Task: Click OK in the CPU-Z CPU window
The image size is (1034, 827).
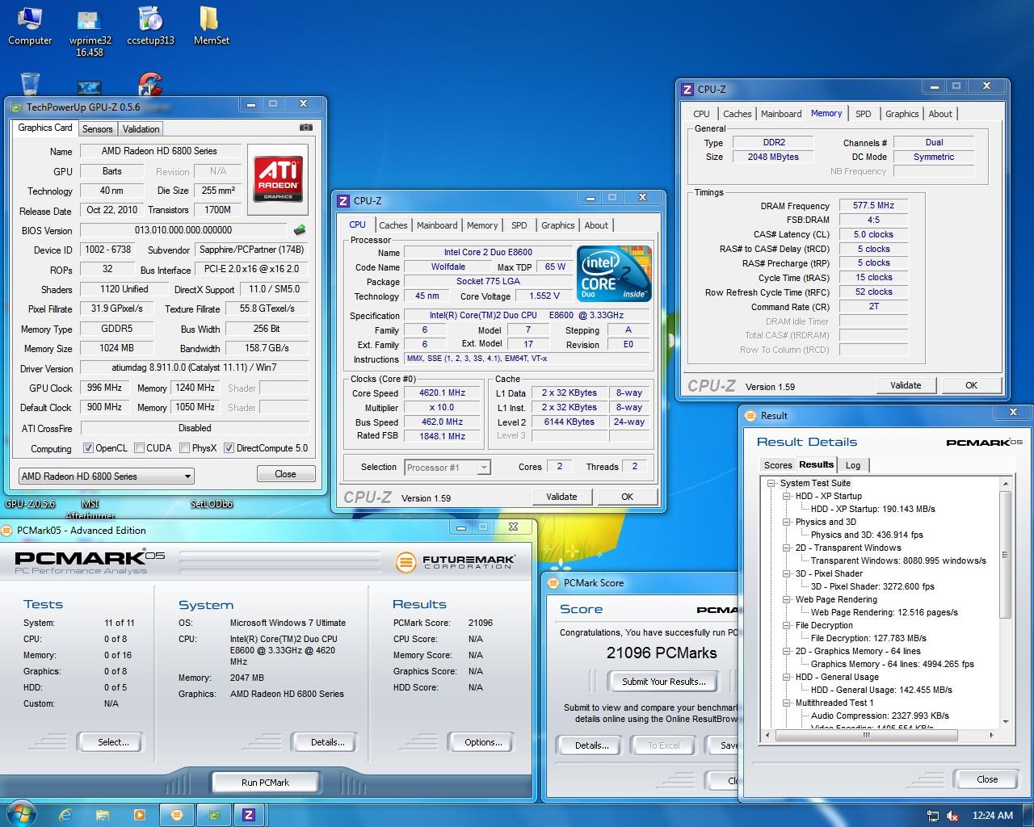Action: click(627, 497)
